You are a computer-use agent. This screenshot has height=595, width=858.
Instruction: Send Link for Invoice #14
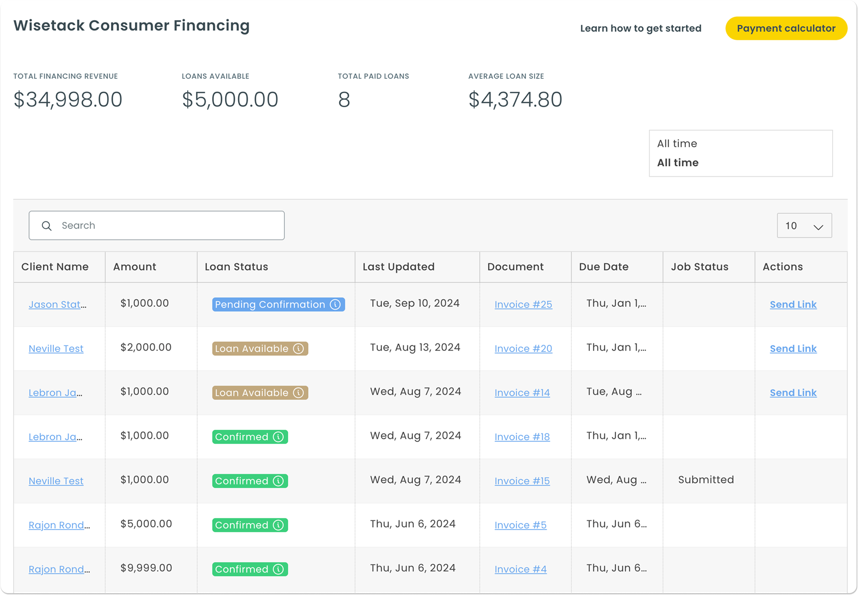click(793, 393)
